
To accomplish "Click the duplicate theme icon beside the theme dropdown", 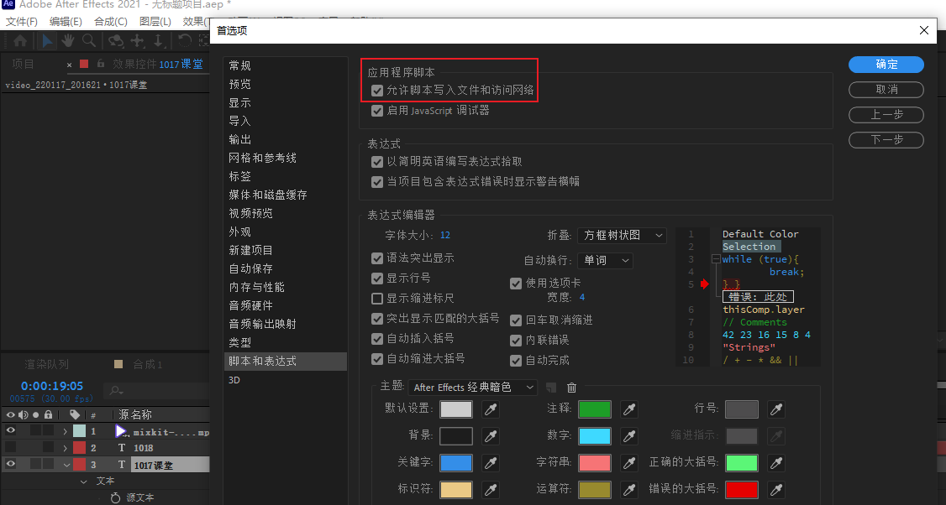I will point(551,388).
